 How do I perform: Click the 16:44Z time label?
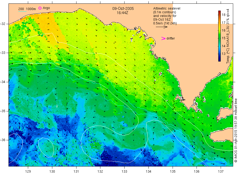pyautogui.click(x=122, y=13)
